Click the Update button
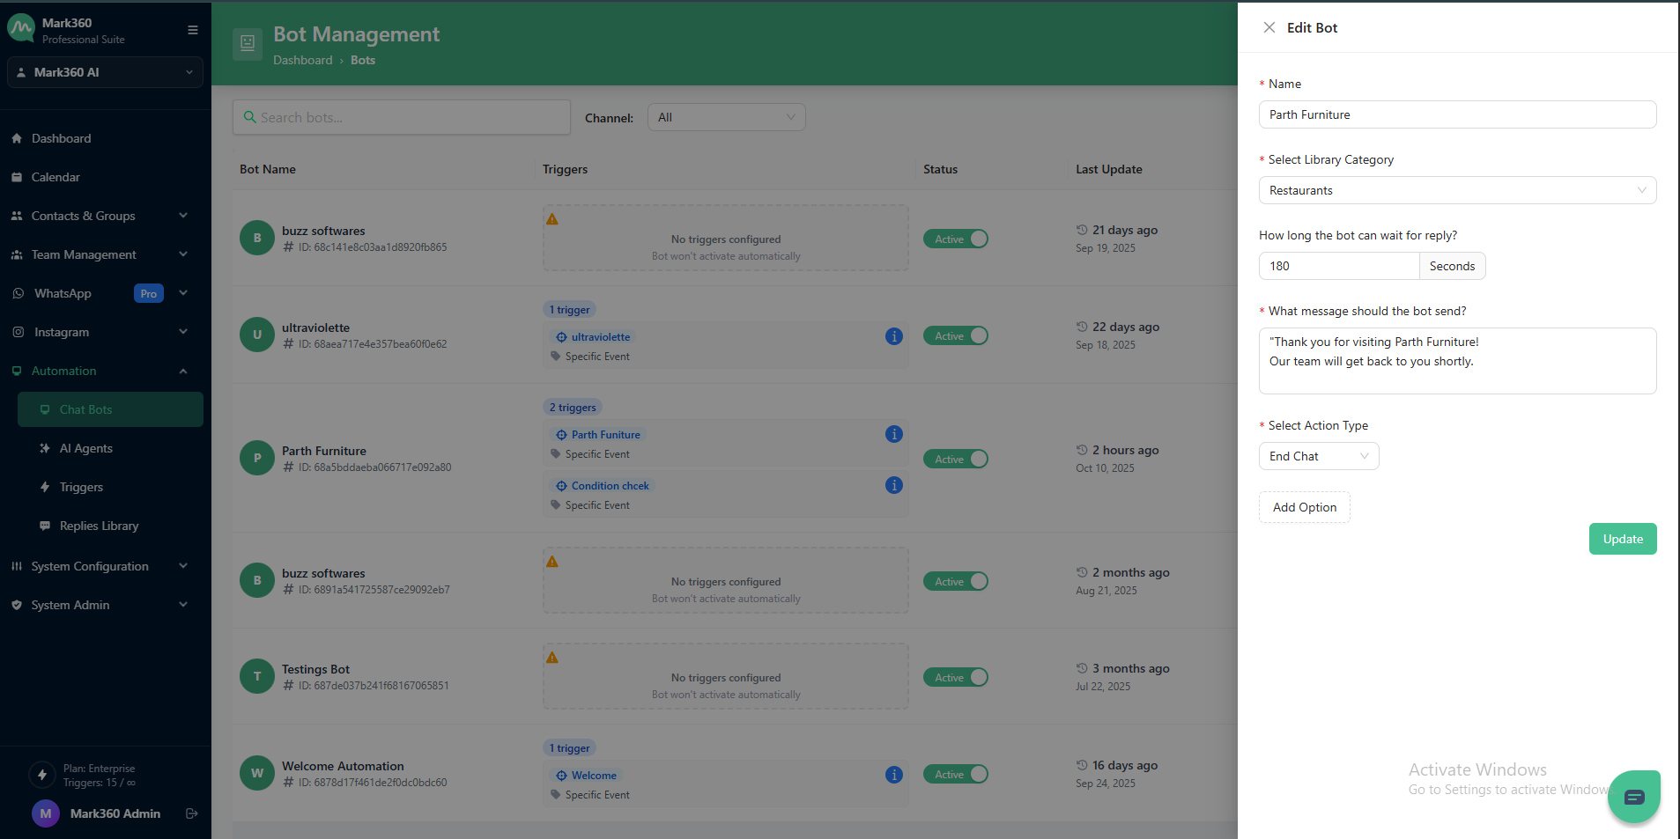Image resolution: width=1680 pixels, height=839 pixels. 1622,539
